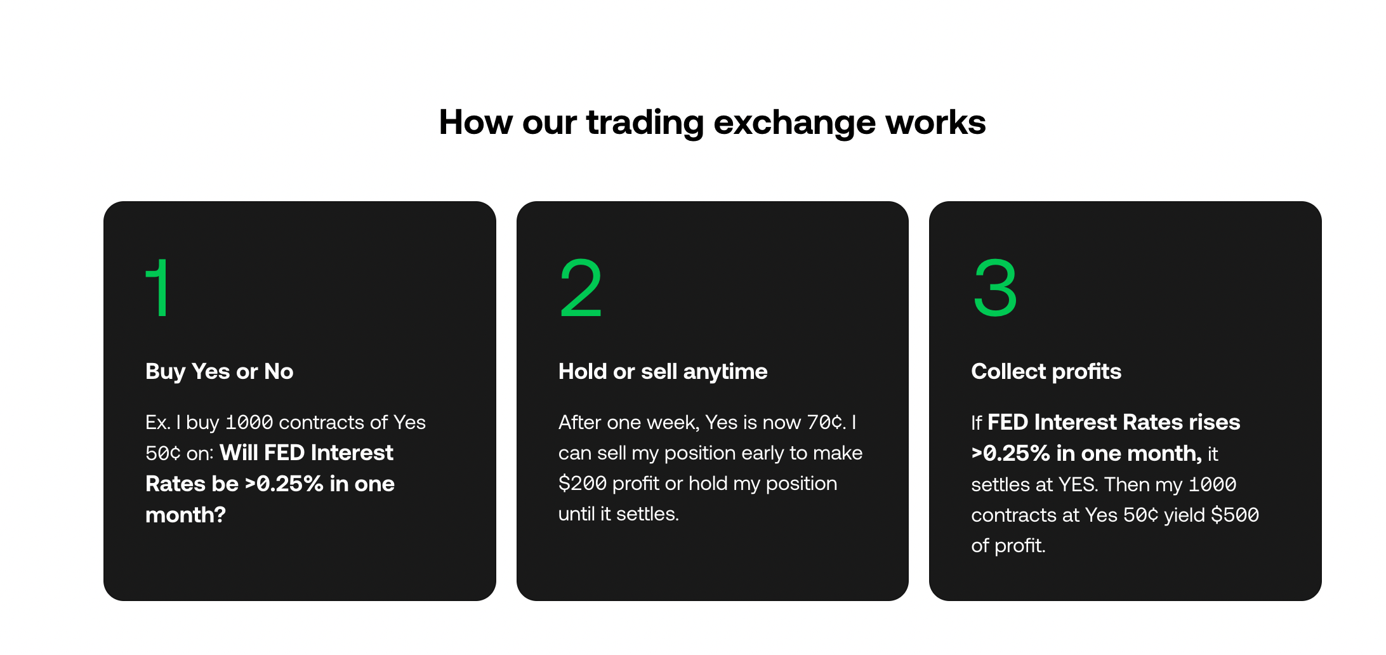The width and height of the screenshot is (1386, 655).
Task: Select the 'How our trading exchange works' heading
Action: click(x=712, y=122)
